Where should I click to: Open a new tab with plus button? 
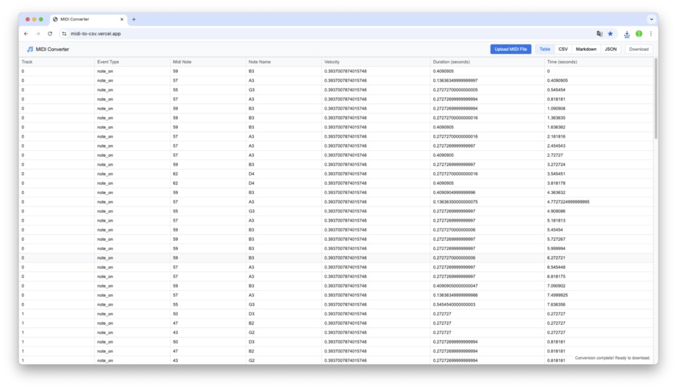tap(134, 19)
